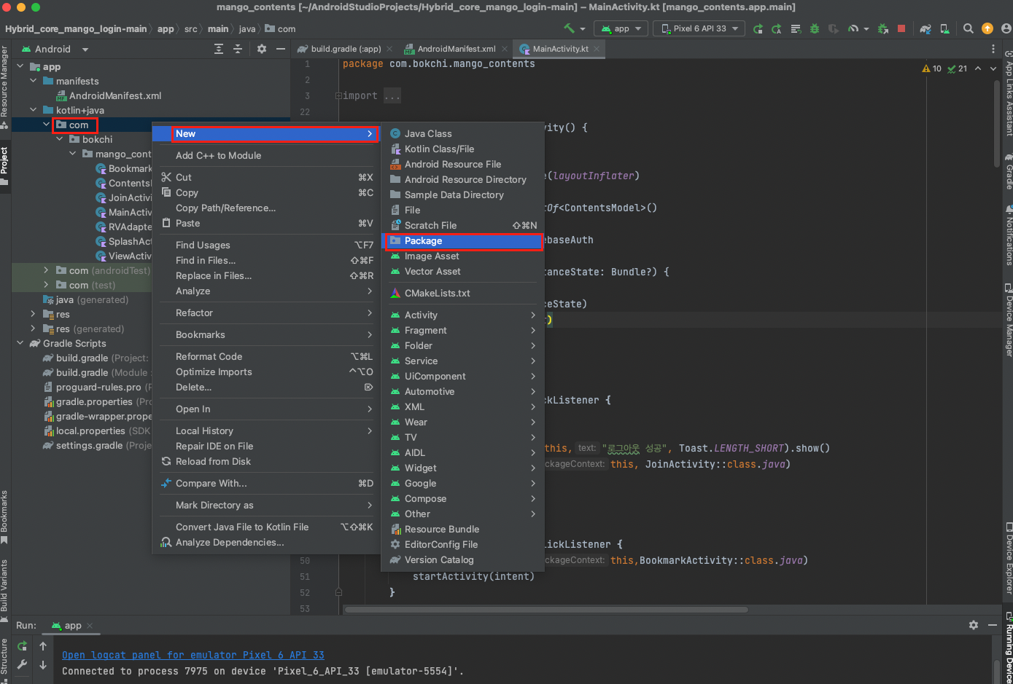
Task: Toggle the Project tool window
Action: click(5, 162)
